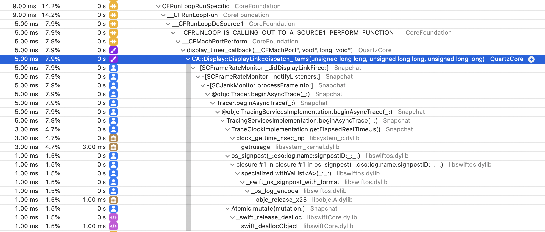Click the system library icon beside clock_gettime_nsec_np
Screen dimensions: 545x232
(113, 138)
